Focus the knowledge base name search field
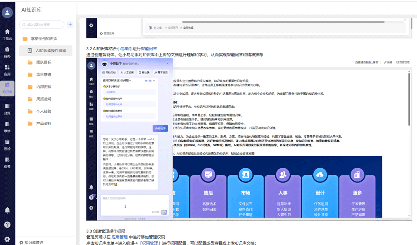The width and height of the screenshot is (417, 245). point(44,25)
